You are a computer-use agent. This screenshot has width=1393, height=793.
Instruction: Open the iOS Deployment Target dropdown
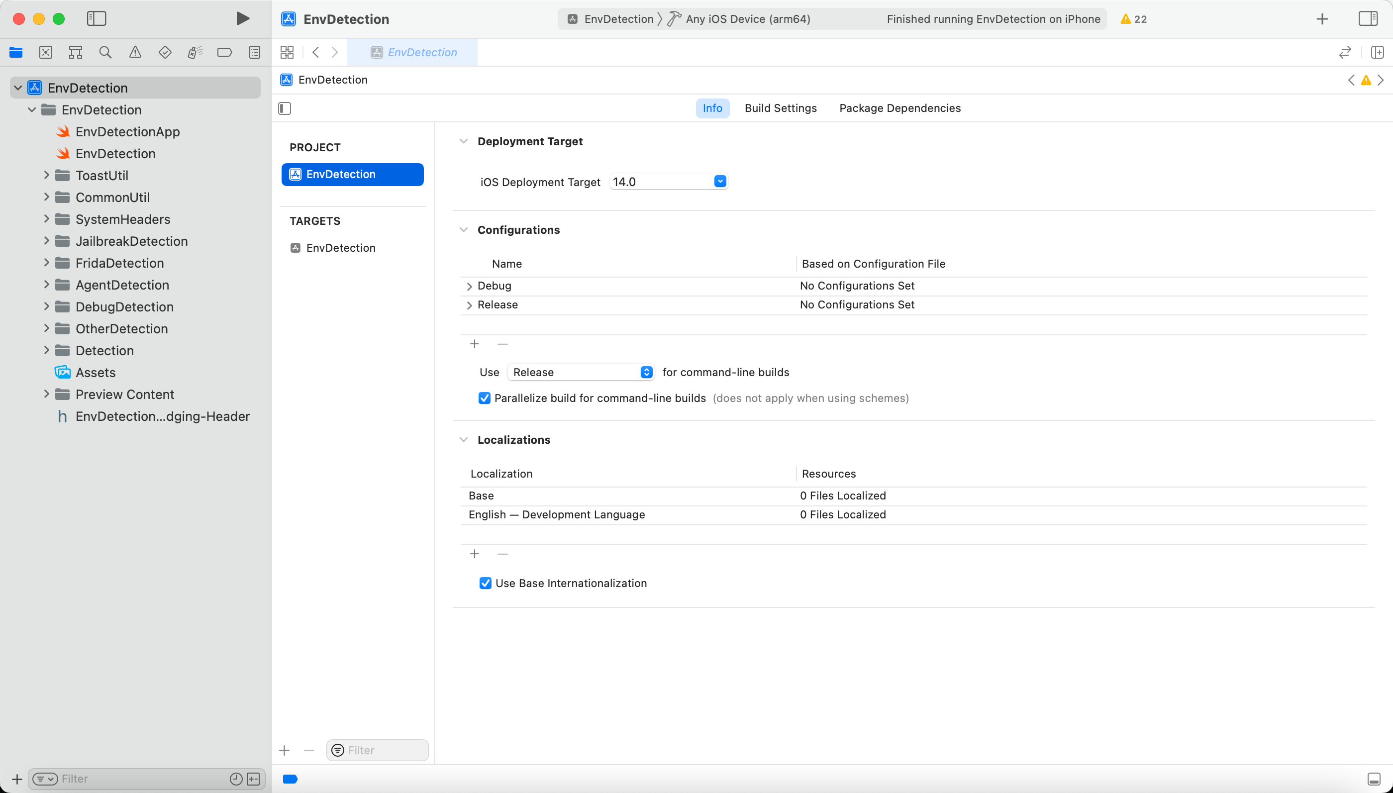pos(720,182)
